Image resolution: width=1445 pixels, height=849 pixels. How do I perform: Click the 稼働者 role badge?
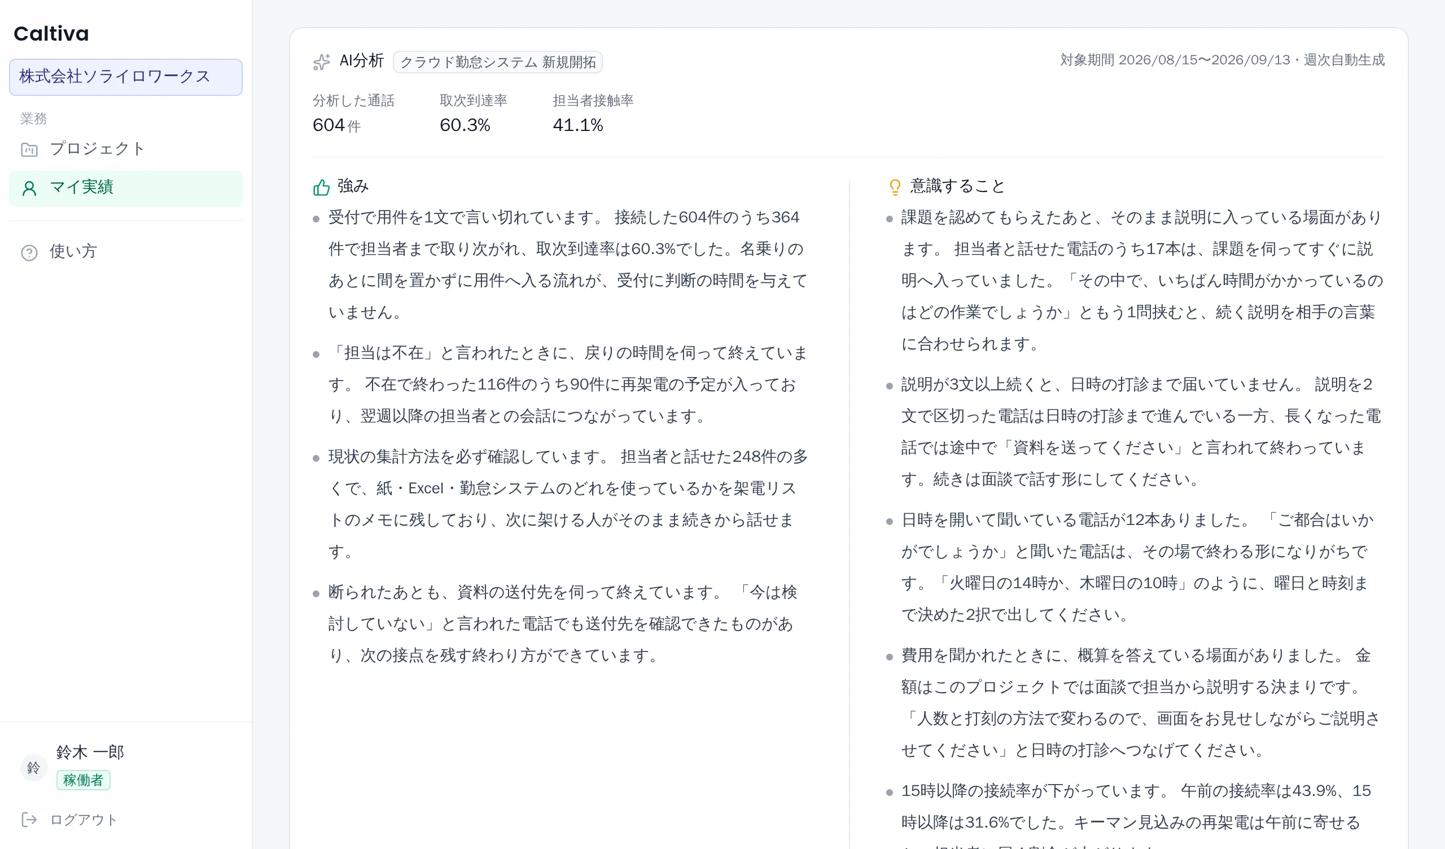(83, 780)
